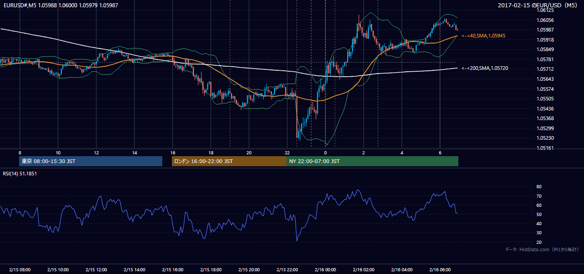Click price axis value 1.05368
Screen dimensions: 584x274
545,118
